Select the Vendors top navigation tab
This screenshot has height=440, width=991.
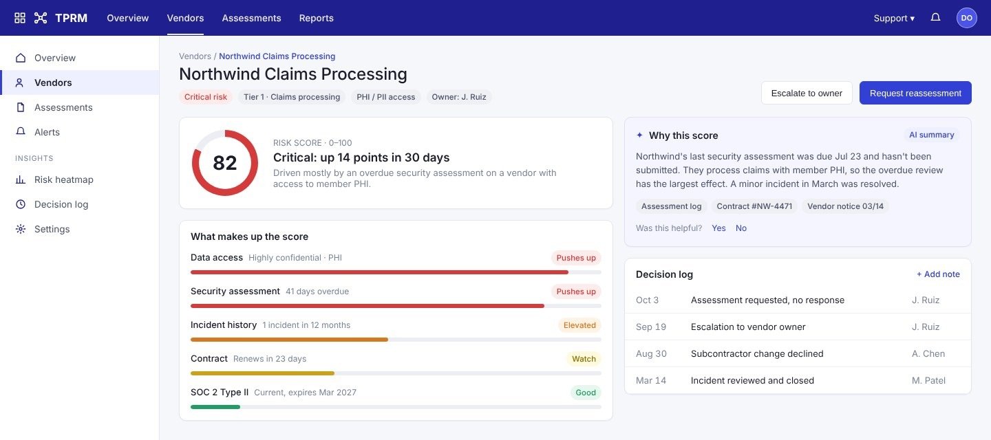coord(185,18)
